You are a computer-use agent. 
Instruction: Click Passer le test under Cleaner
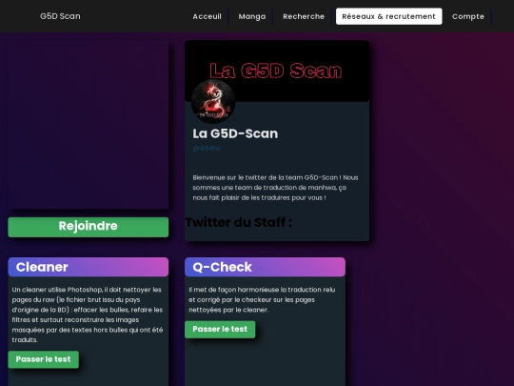(x=43, y=359)
